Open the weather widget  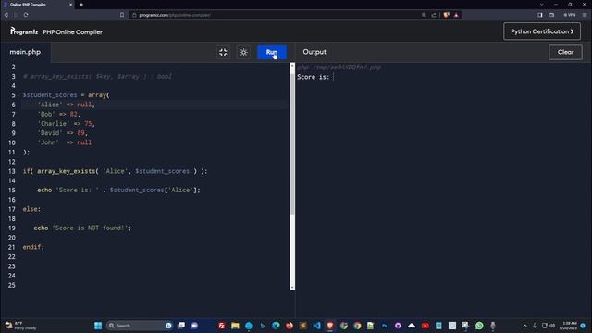(20, 326)
